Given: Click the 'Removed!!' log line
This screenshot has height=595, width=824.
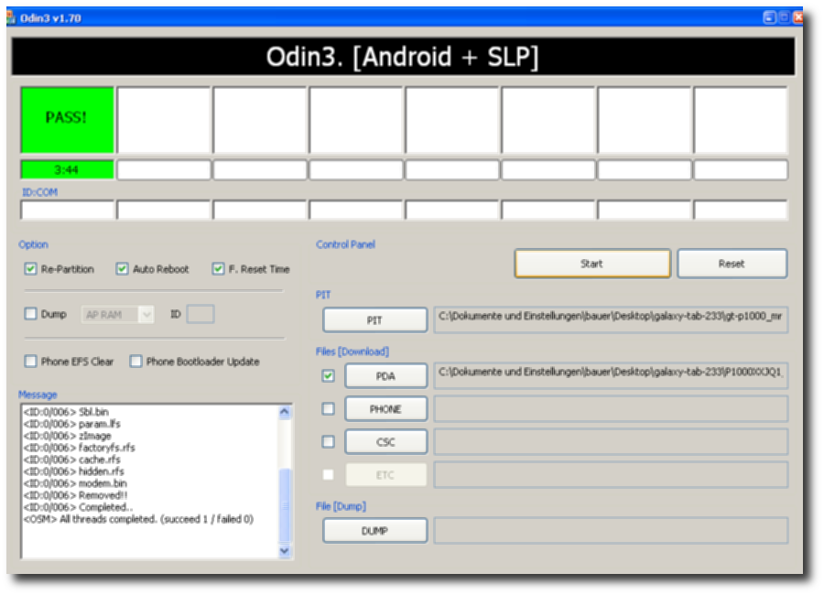Looking at the screenshot, I should [x=75, y=495].
